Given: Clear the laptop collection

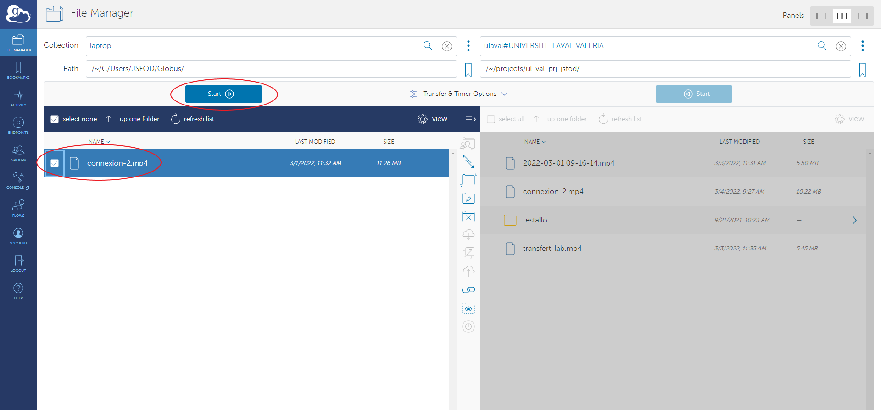Looking at the screenshot, I should (447, 46).
